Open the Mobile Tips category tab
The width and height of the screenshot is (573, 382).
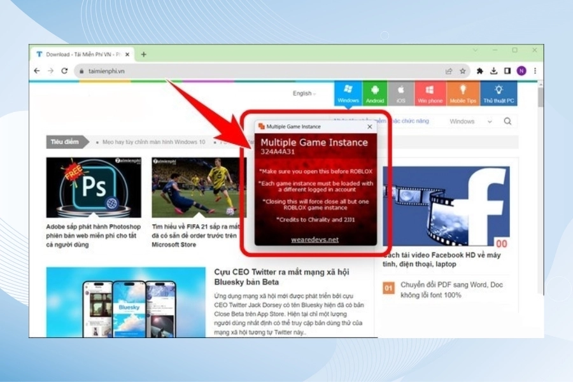pyautogui.click(x=462, y=94)
